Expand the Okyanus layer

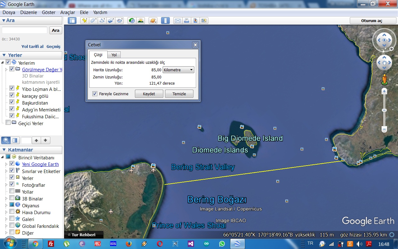click(x=6, y=205)
